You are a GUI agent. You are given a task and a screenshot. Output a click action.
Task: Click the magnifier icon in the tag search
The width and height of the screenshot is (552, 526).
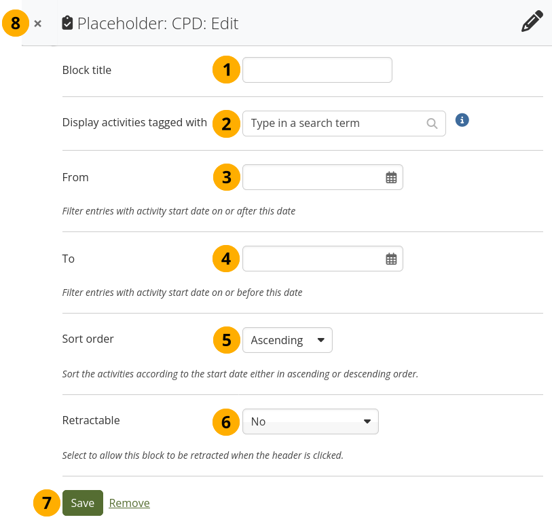coord(431,124)
